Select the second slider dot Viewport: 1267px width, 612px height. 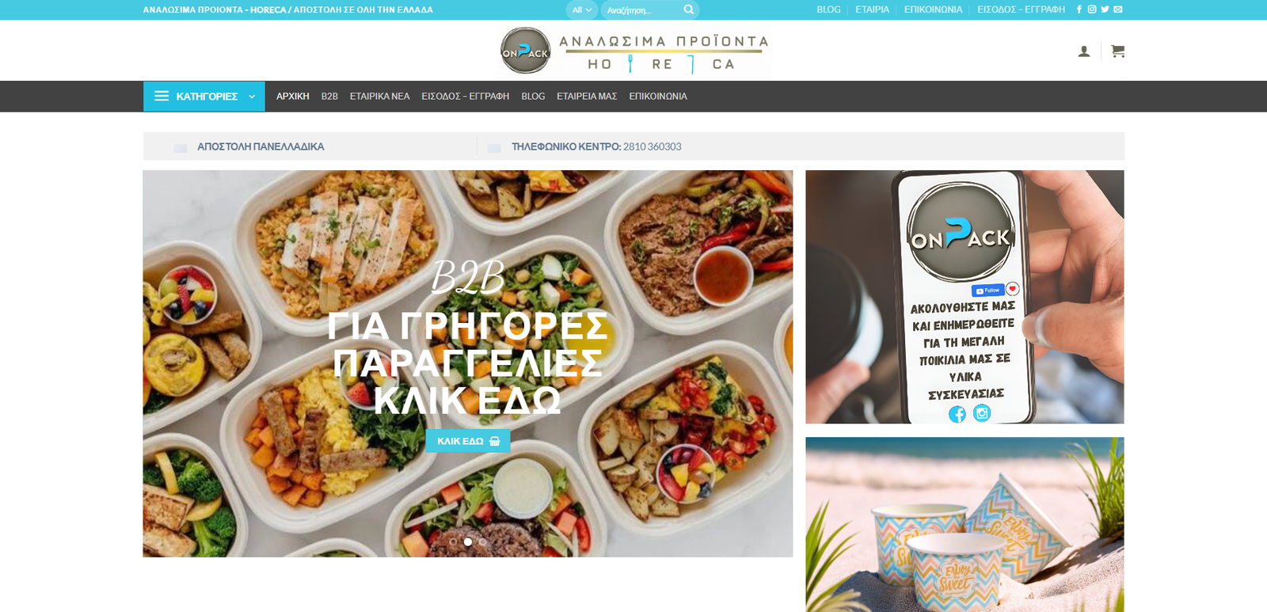[468, 542]
